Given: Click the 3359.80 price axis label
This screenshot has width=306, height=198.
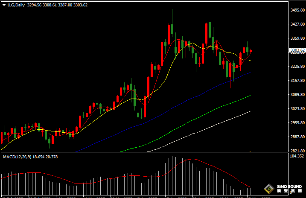Looking at the screenshot, I should 297,38.
